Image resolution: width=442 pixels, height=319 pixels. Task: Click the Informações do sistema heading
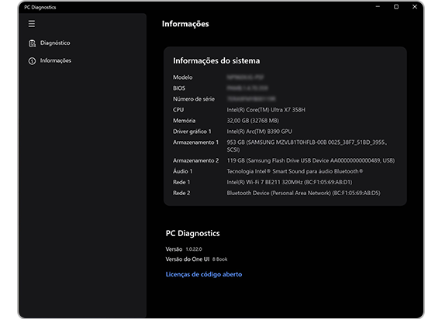pyautogui.click(x=216, y=61)
